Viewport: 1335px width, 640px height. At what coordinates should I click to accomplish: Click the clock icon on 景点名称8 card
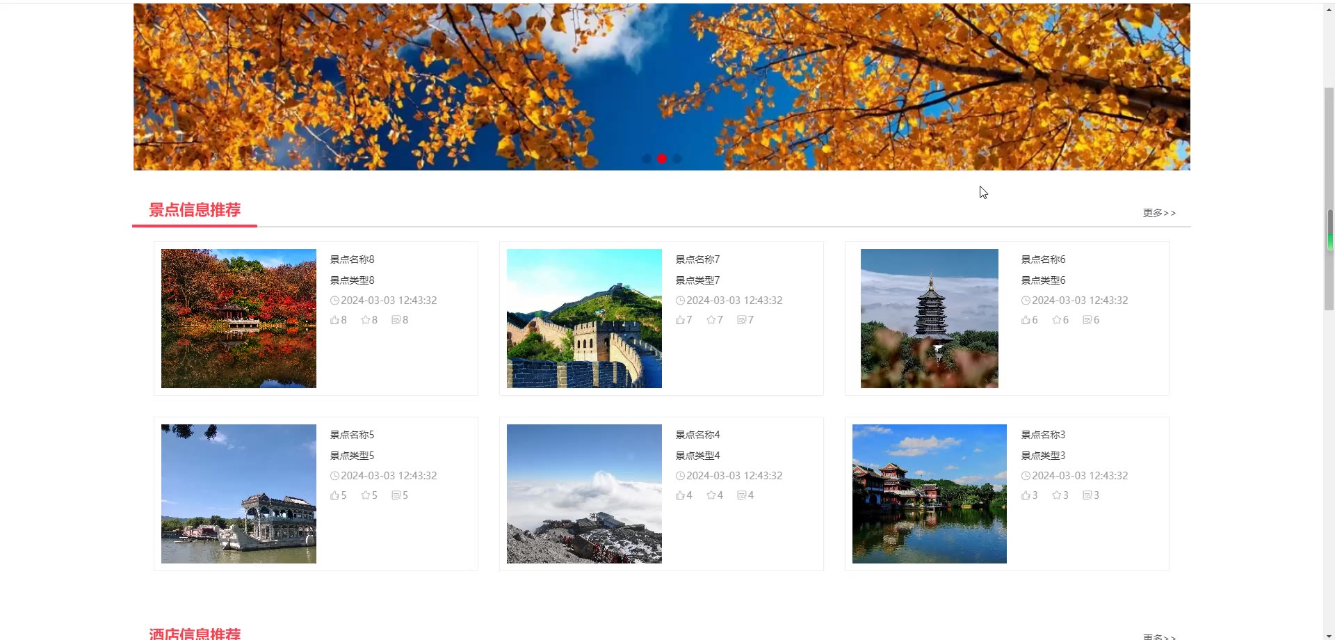click(x=334, y=301)
